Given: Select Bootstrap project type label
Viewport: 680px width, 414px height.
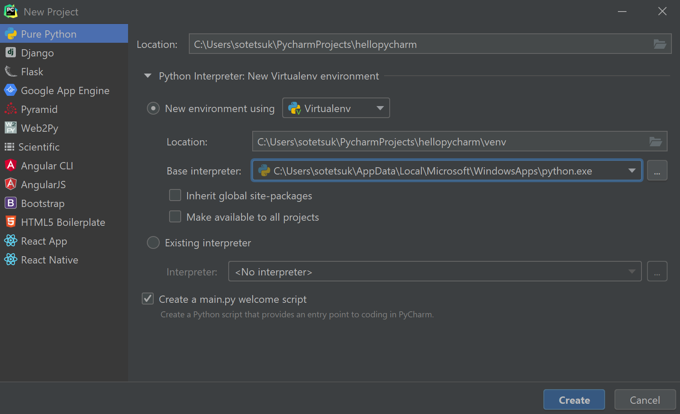Looking at the screenshot, I should 43,203.
